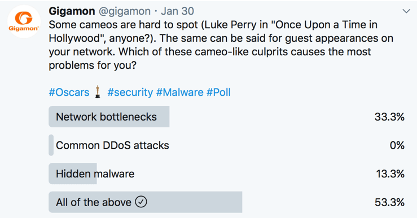
Task: Select the Hidden malware poll option
Action: coord(227,173)
